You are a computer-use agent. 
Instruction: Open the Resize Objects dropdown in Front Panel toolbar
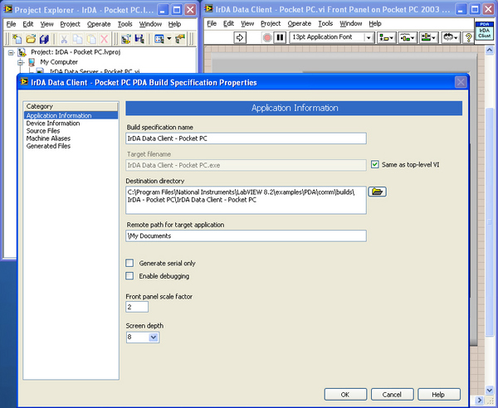(x=428, y=37)
